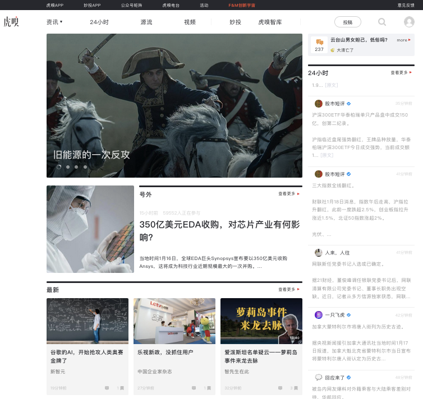Image resolution: width=423 pixels, height=399 pixels.
Task: Click comment icon on 爱泼斯坦名单 article card
Action: click(x=281, y=388)
